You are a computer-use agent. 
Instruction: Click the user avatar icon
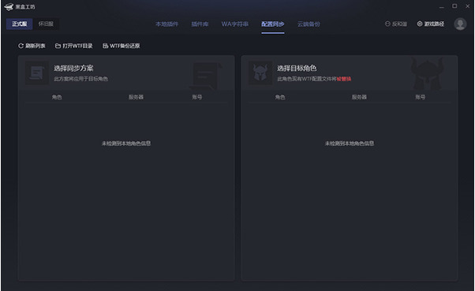pos(460,24)
